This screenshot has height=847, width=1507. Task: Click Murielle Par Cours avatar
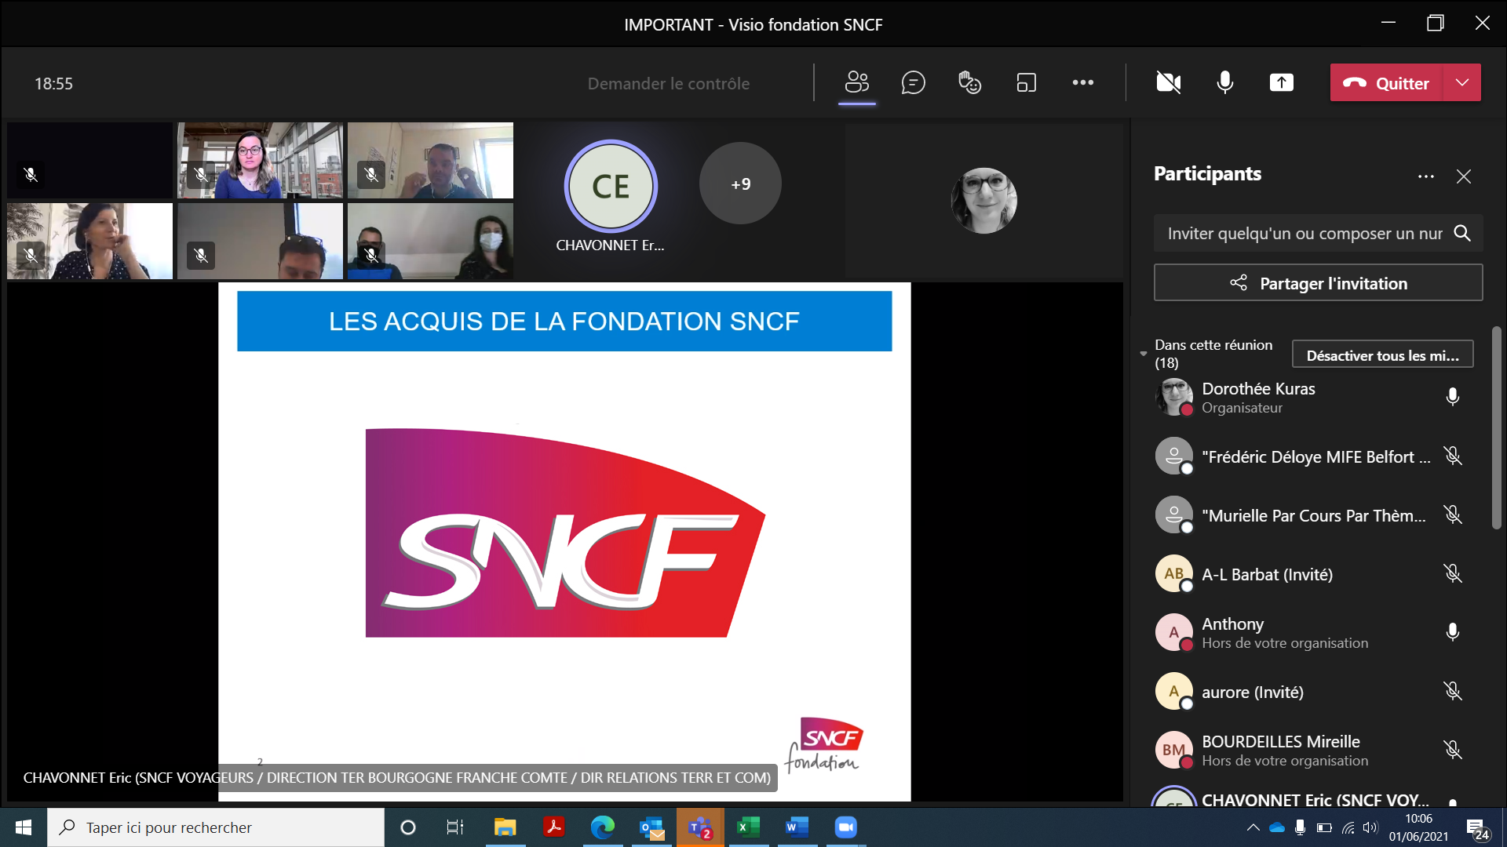pos(1173,514)
